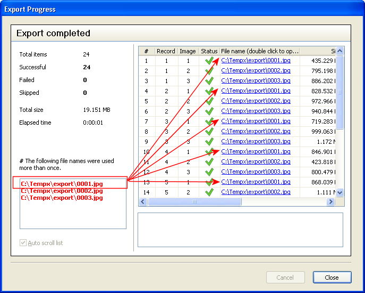Sort by the Record column header

tap(166, 51)
